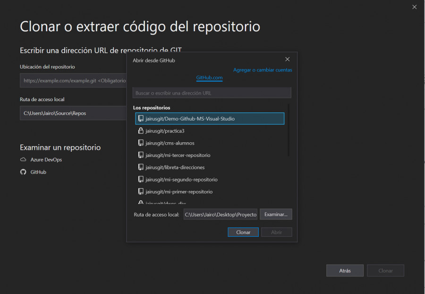Go back with the Atrás button
This screenshot has width=425, height=294.
tap(345, 270)
